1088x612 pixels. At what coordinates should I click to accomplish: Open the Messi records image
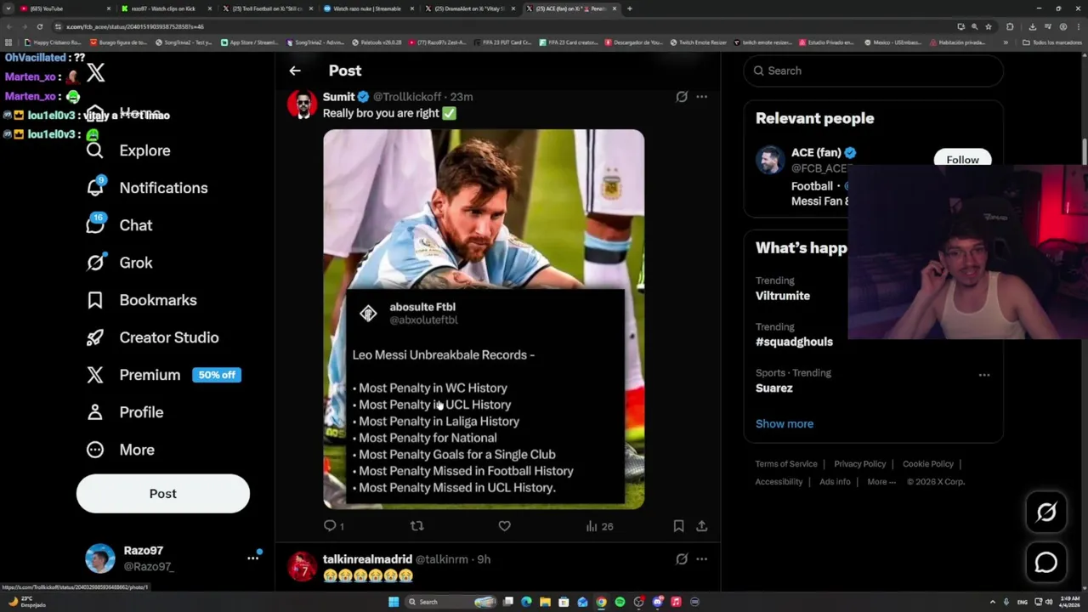coord(484,319)
